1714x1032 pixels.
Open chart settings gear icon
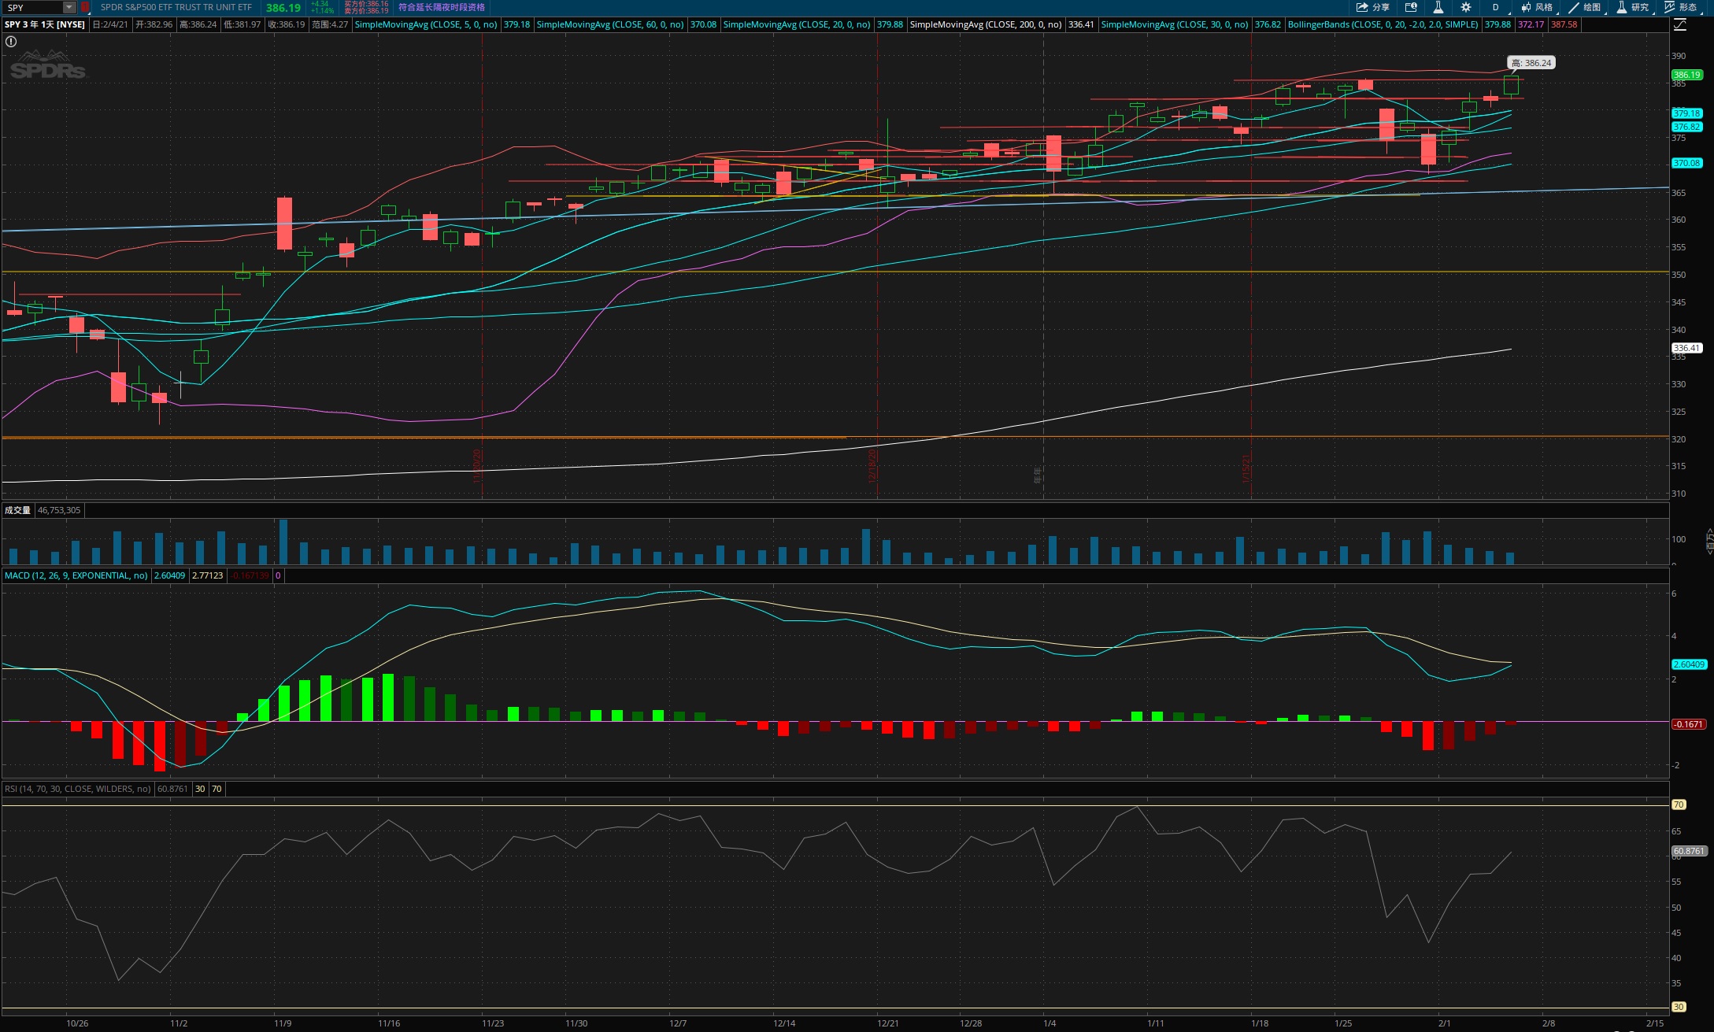[1465, 7]
